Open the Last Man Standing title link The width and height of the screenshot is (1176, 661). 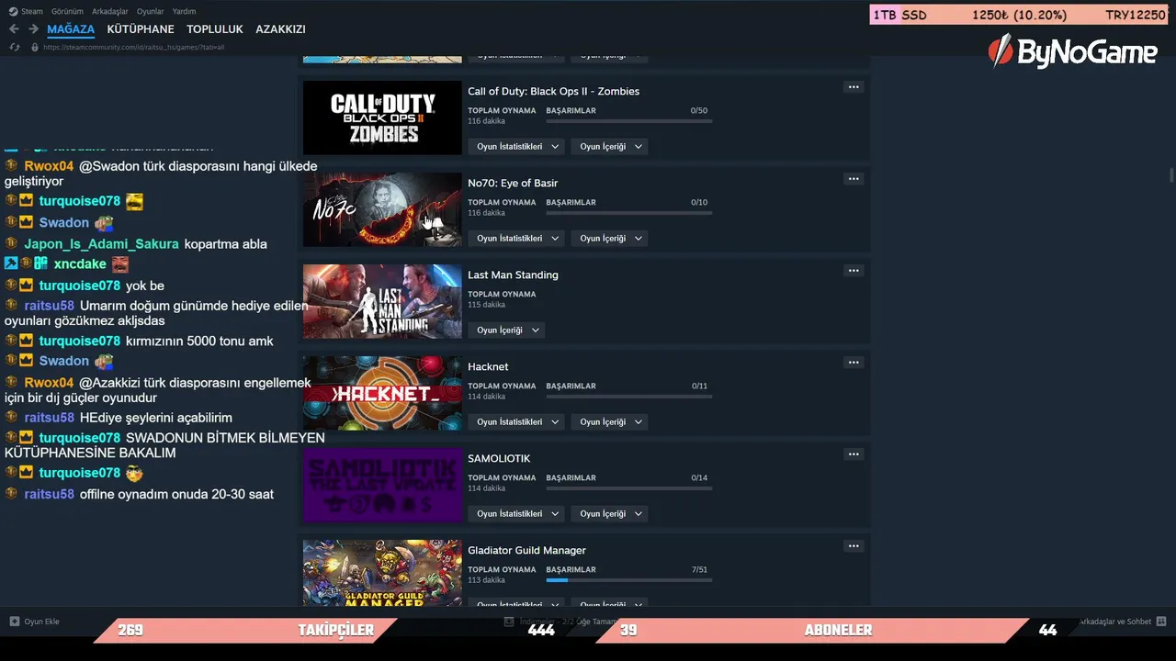coord(513,274)
